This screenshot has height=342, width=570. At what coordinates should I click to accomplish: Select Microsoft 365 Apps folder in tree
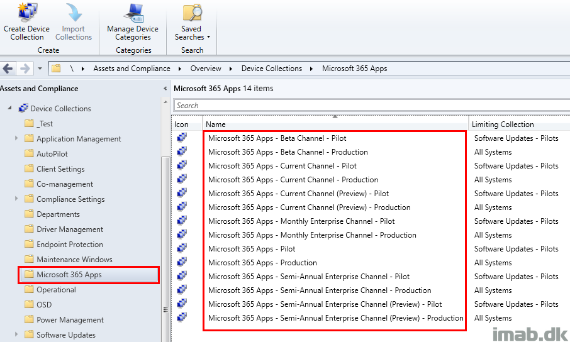[x=89, y=275]
